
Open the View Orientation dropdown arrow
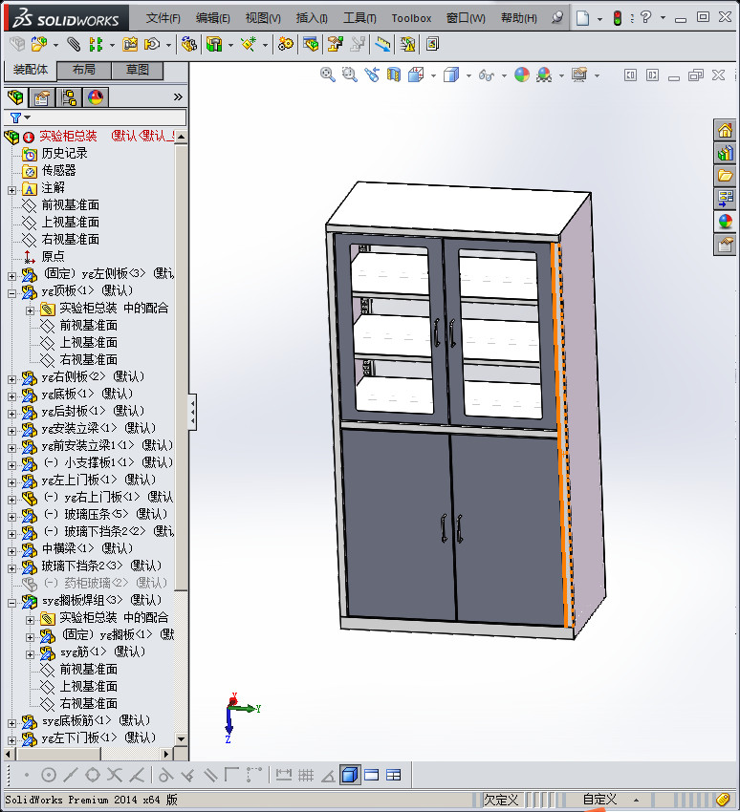[x=433, y=76]
